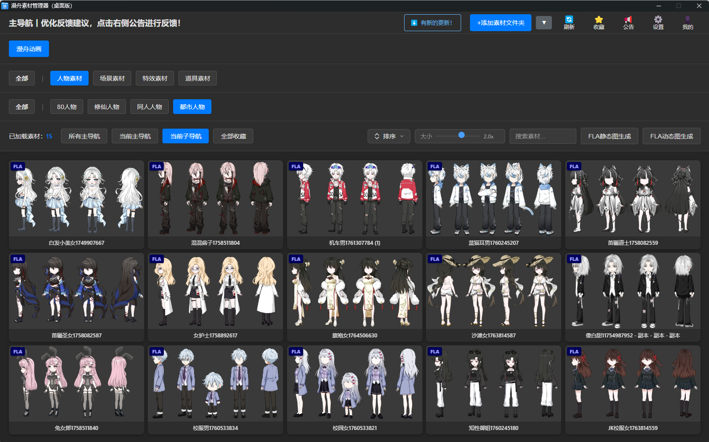Click the 大小 size slider handle
This screenshot has height=442, width=709.
pos(462,135)
